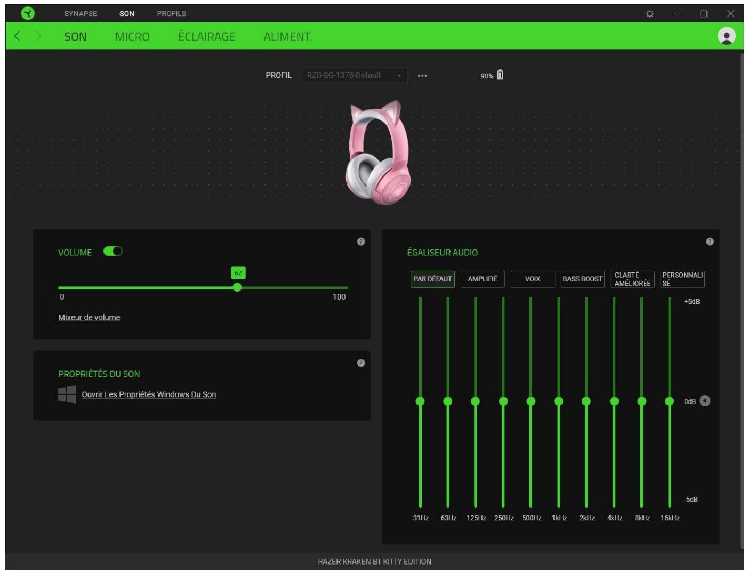The image size is (747, 572).
Task: Open Windows sound properties link
Action: pos(149,394)
